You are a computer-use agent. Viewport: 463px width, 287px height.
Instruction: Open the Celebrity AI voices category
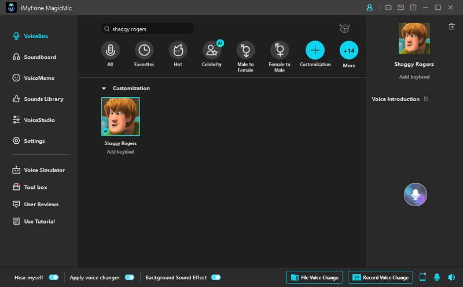212,50
